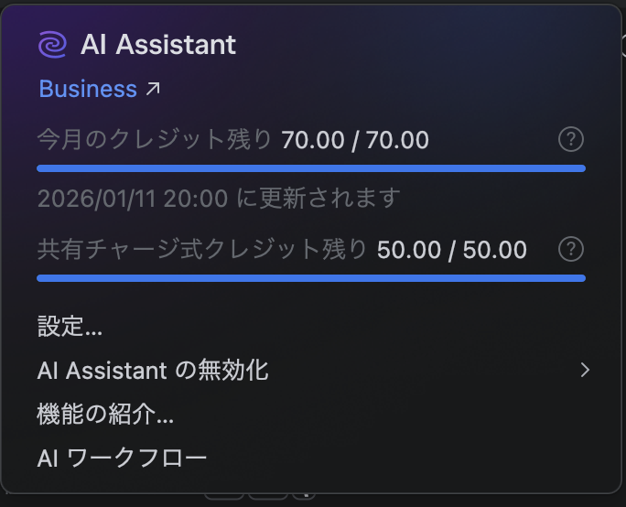Choose 機能の紹介... menu item
Screen dimensions: 626x507
coord(105,415)
